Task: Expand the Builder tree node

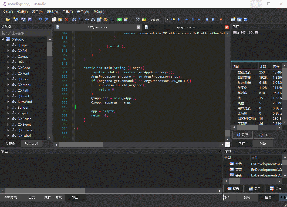Action: coord(8,108)
